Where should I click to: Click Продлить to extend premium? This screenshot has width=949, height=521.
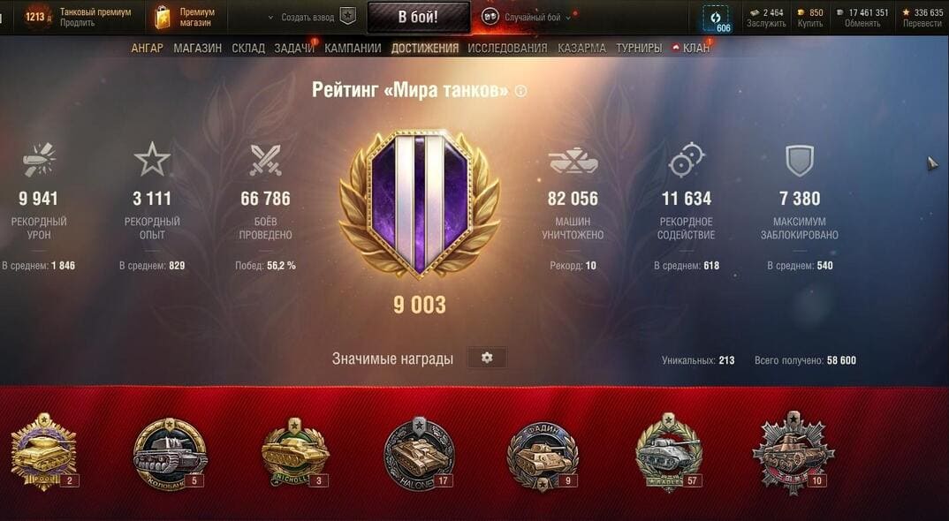pyautogui.click(x=78, y=23)
